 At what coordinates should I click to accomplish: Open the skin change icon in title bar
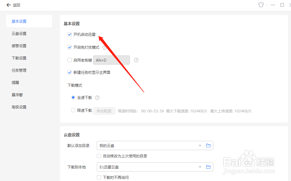click(x=261, y=5)
